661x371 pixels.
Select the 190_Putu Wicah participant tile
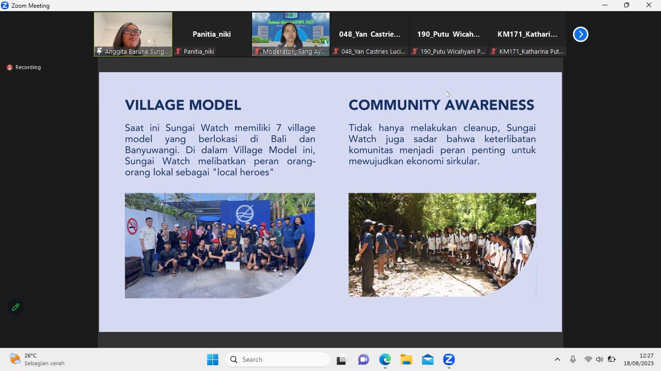point(449,34)
